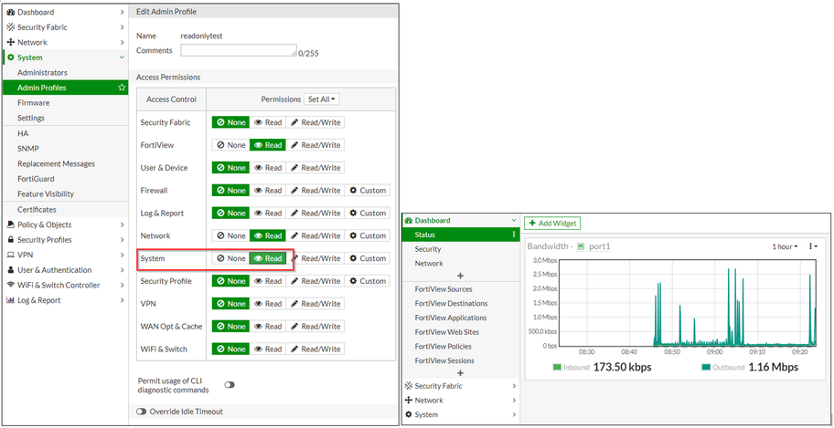The height and width of the screenshot is (428, 834).
Task: Click the WiFi & Switch Controller icon
Action: (10, 285)
